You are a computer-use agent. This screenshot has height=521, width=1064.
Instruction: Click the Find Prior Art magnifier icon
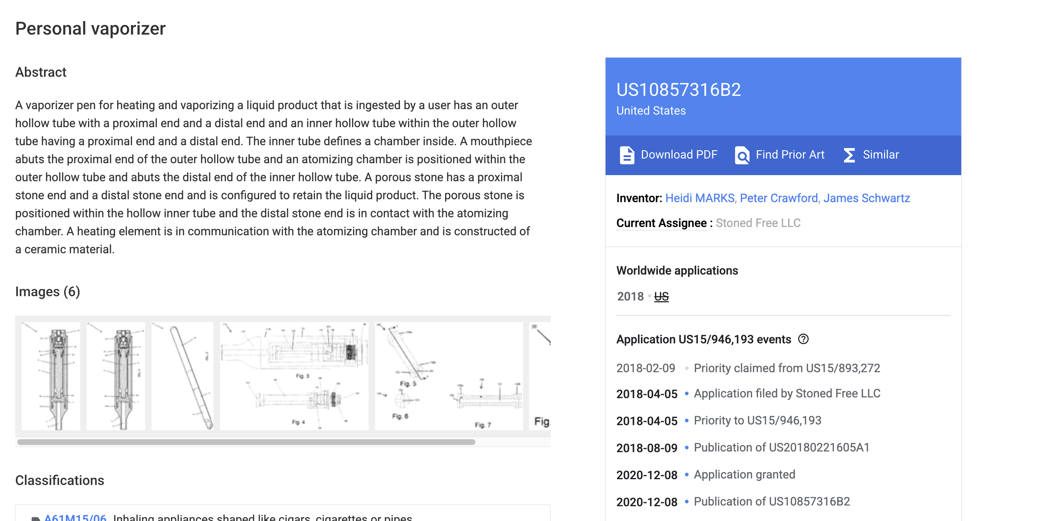click(x=742, y=155)
